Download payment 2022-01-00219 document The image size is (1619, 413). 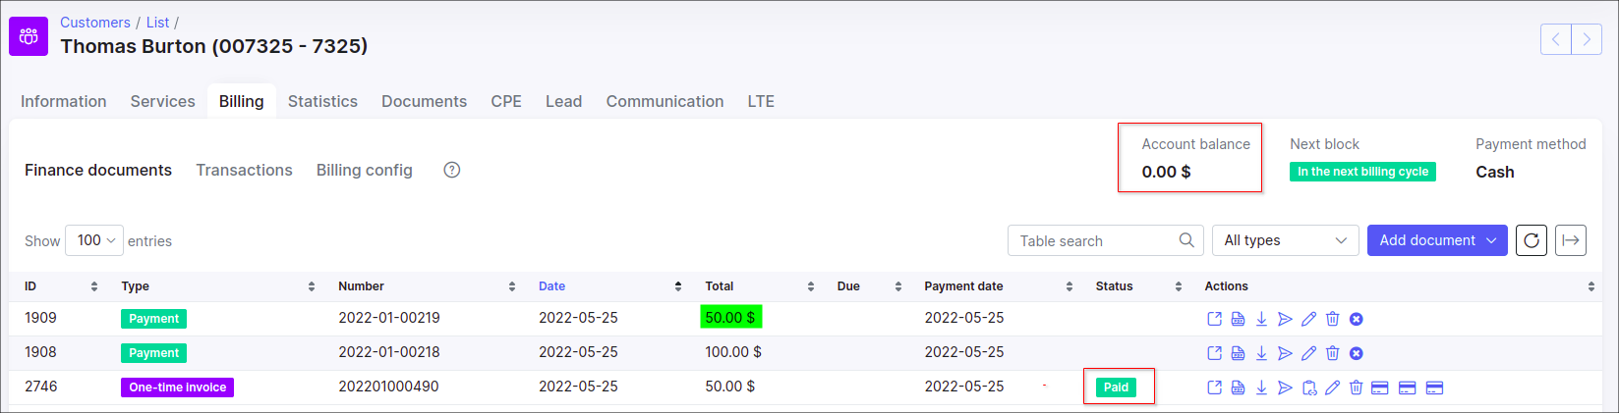(1261, 319)
